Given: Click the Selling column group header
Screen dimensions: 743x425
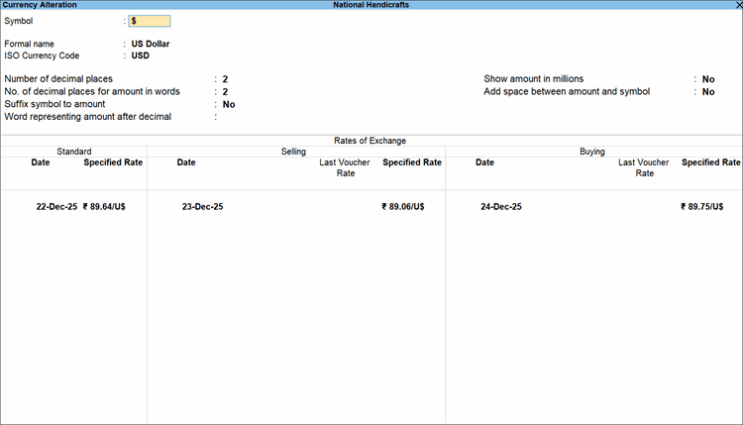Looking at the screenshot, I should (294, 152).
